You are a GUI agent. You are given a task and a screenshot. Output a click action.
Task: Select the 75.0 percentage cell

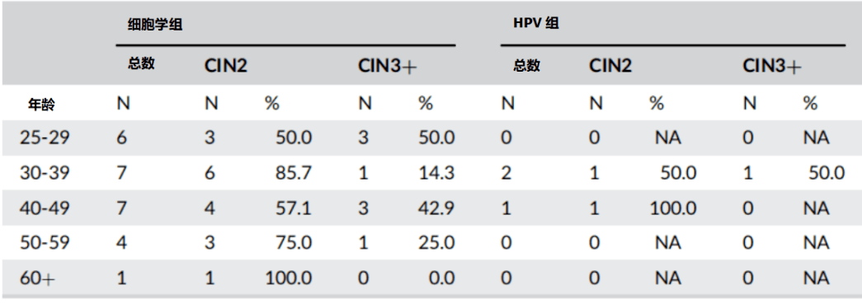click(294, 243)
